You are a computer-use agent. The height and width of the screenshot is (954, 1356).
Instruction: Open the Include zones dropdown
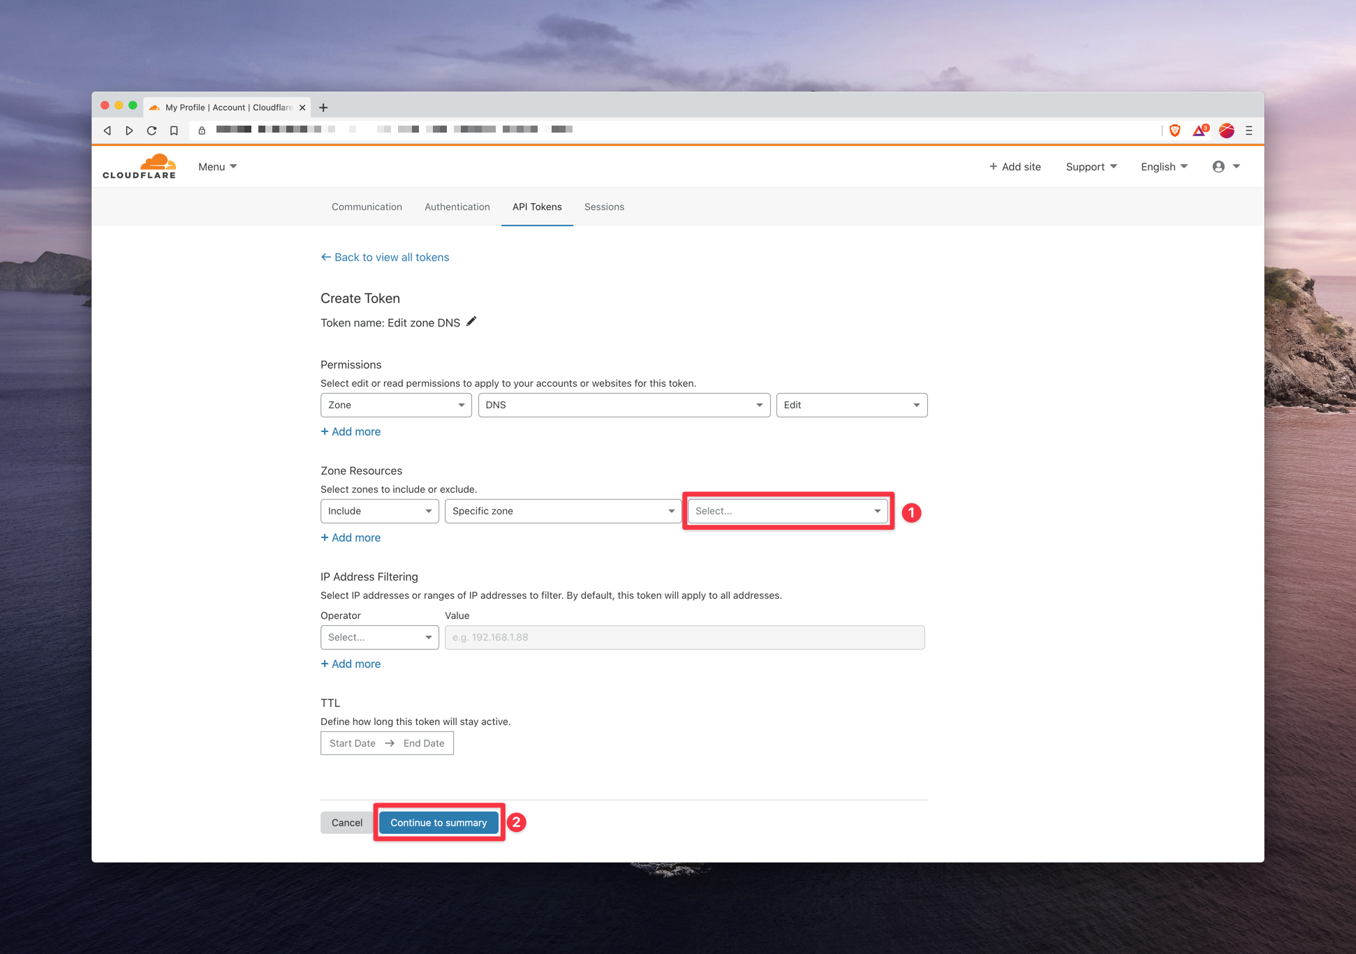pyautogui.click(x=379, y=511)
